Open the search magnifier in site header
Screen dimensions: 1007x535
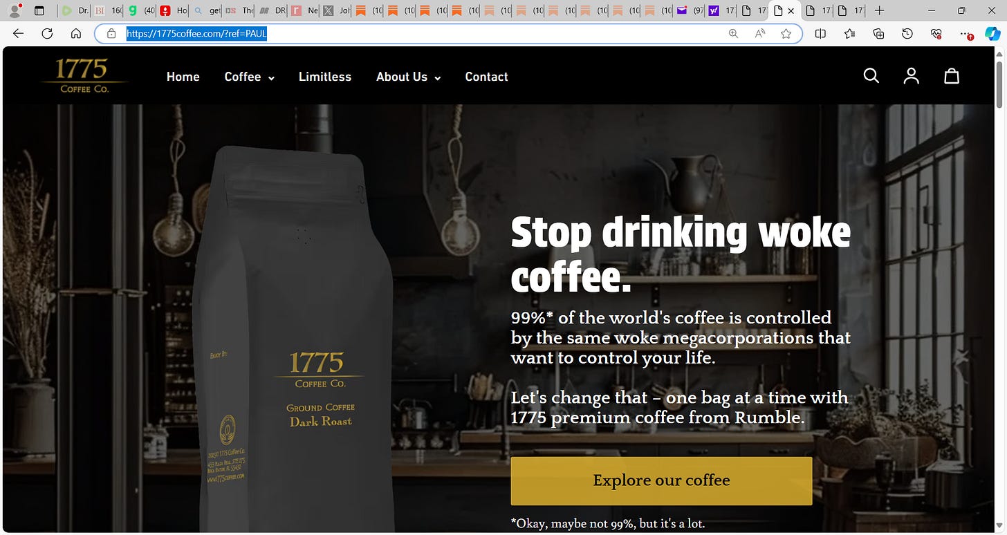point(871,76)
